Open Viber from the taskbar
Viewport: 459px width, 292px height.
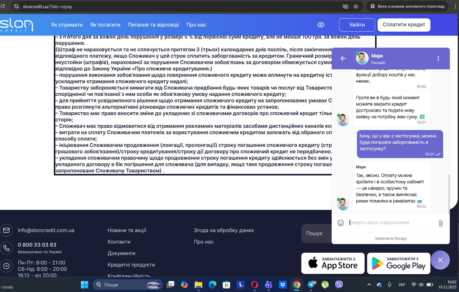point(339,285)
